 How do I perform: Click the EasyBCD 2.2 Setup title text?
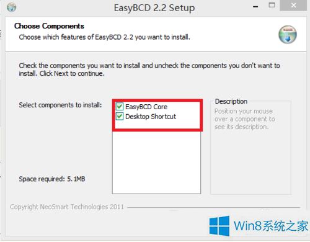pyautogui.click(x=154, y=8)
